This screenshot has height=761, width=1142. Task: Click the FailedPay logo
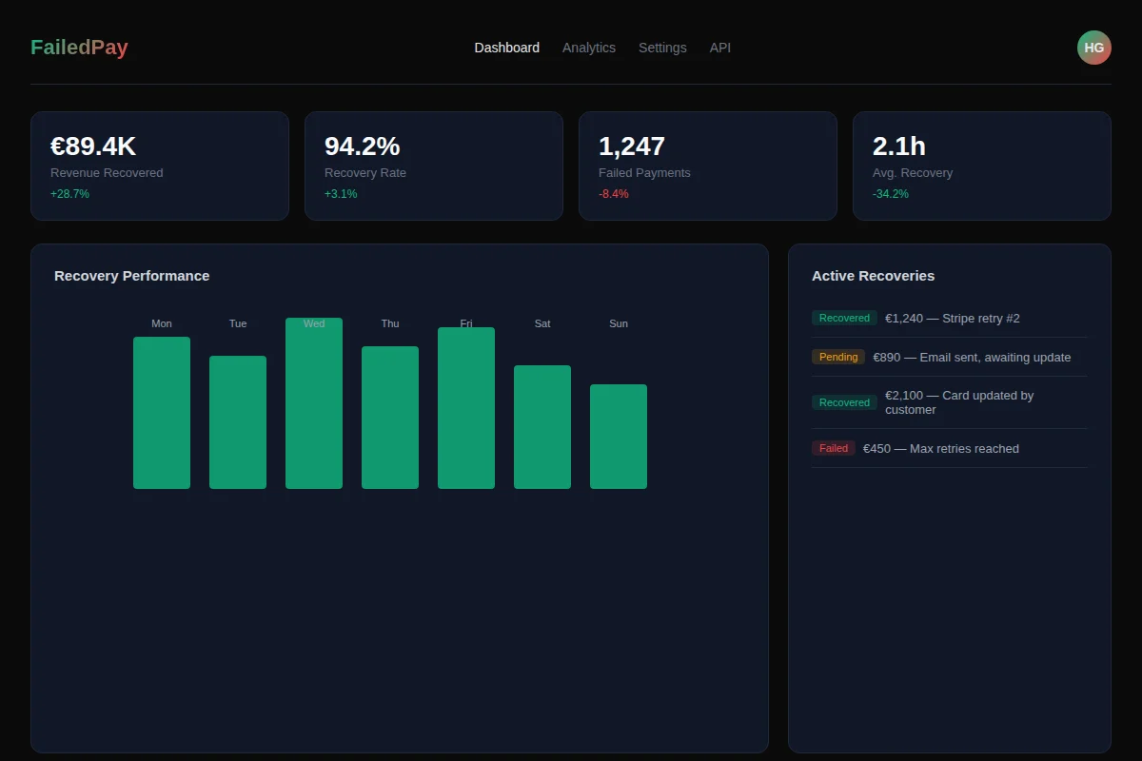pos(79,48)
